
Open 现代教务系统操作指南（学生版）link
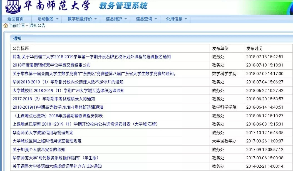56,158
